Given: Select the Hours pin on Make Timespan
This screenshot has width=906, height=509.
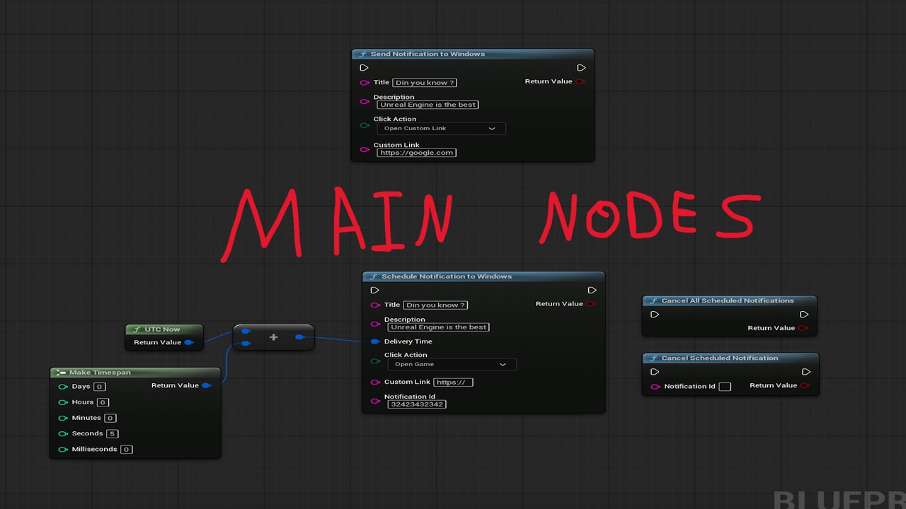Looking at the screenshot, I should click(x=63, y=402).
